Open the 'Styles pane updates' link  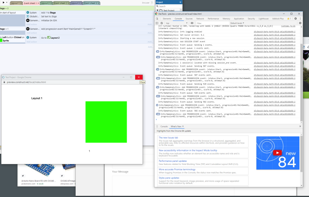[x=169, y=178]
